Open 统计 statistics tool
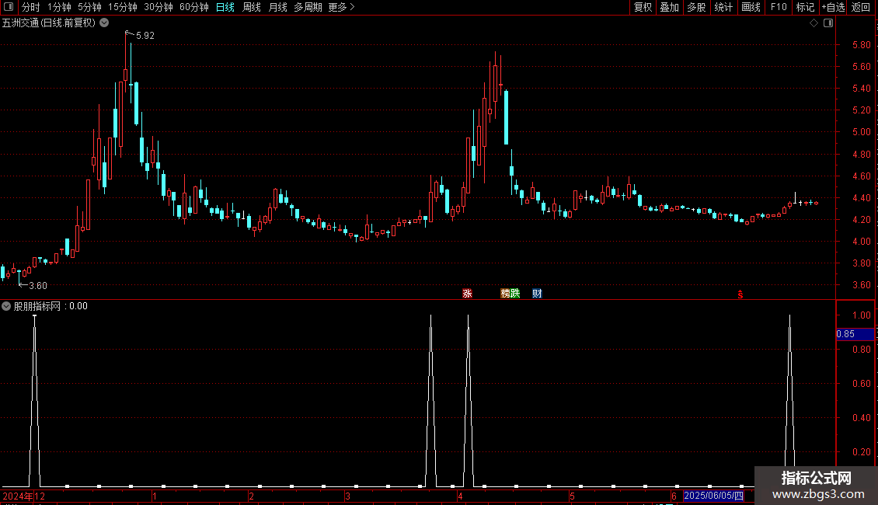The image size is (878, 505). [723, 7]
